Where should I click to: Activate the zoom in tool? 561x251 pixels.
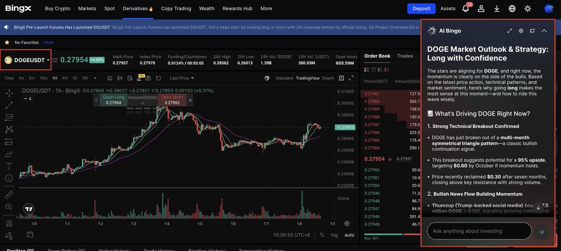pyautogui.click(x=9, y=207)
